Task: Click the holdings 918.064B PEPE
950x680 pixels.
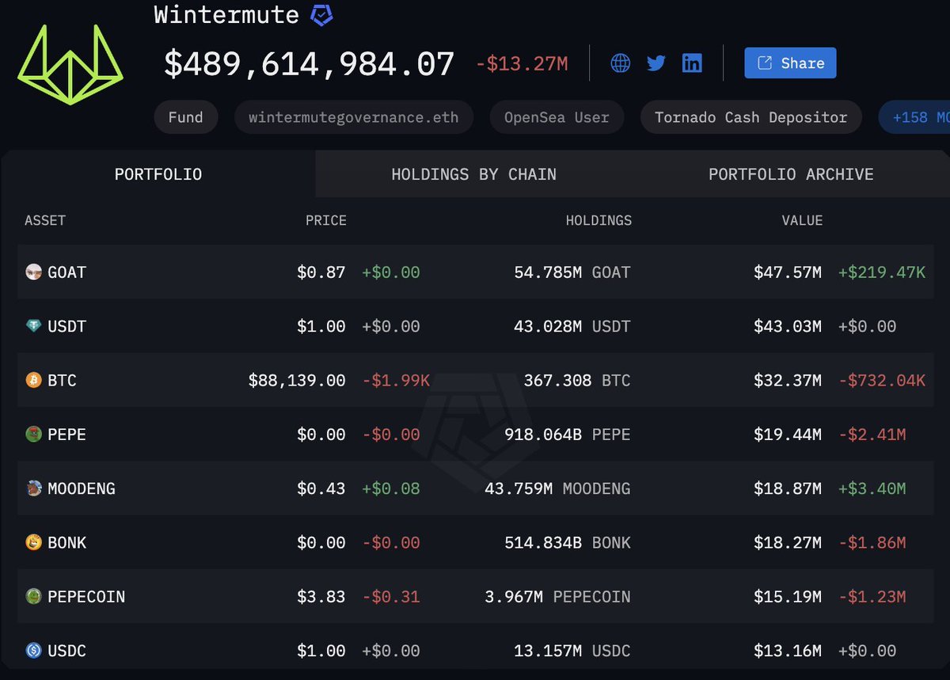Action: [x=568, y=434]
